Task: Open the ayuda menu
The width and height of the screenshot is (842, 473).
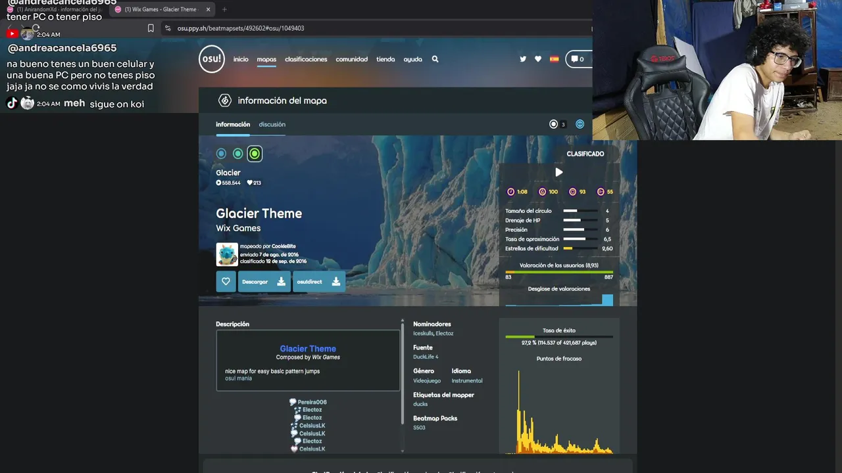Action: click(x=412, y=59)
